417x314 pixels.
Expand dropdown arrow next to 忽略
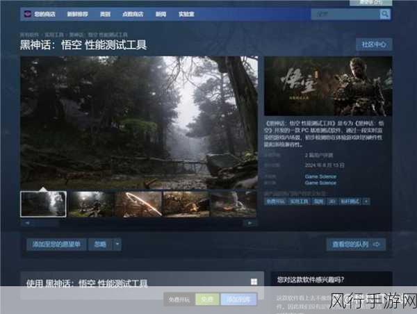117,245
